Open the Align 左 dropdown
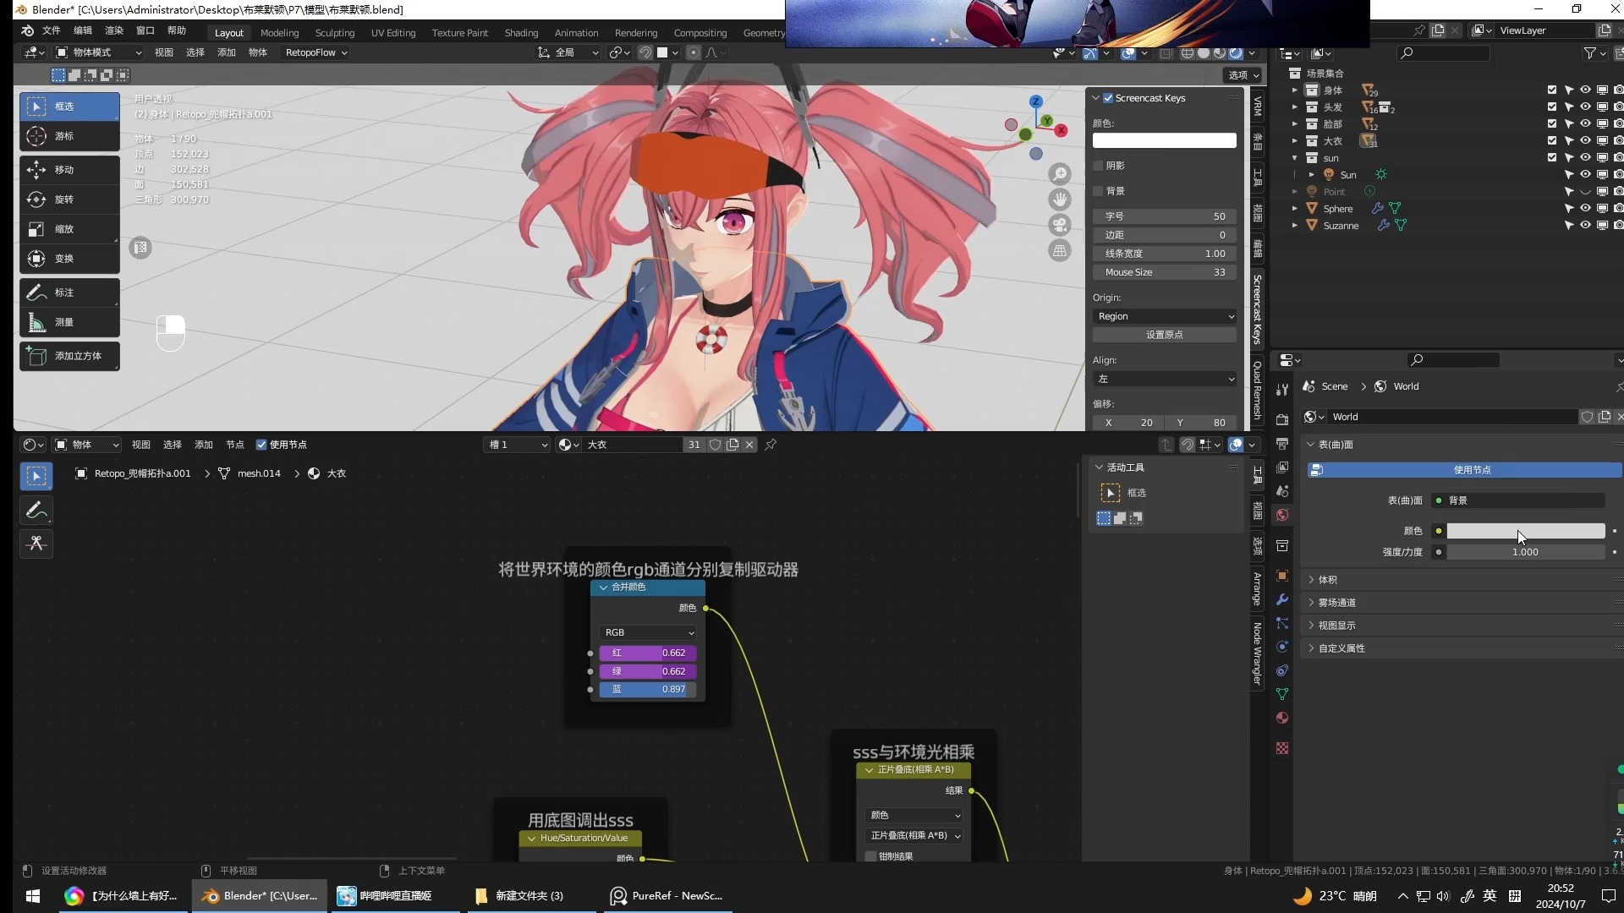The image size is (1624, 913). [1165, 379]
